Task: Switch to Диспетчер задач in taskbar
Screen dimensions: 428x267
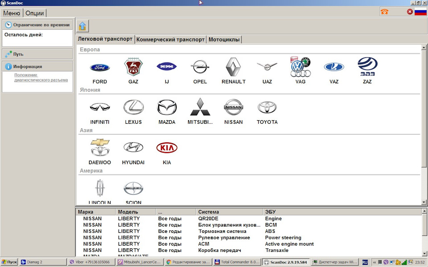Action: pos(335,262)
